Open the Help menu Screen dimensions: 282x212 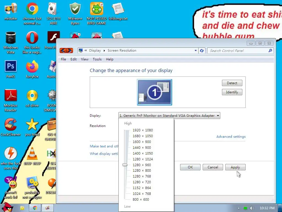click(x=110, y=59)
